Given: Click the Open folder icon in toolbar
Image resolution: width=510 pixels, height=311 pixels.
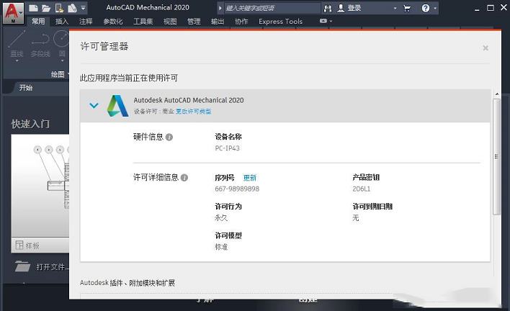Looking at the screenshot, I should (46, 8).
